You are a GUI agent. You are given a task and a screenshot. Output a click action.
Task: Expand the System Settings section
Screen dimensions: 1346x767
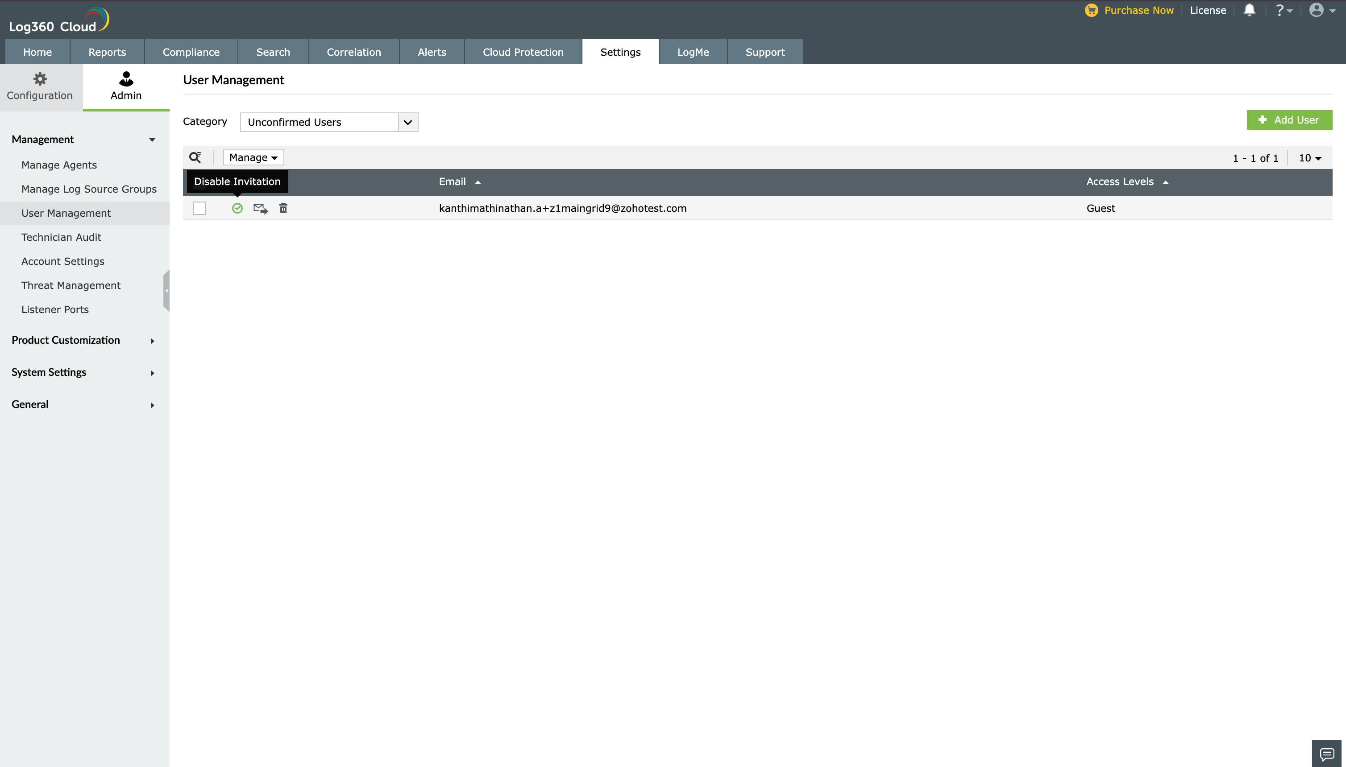pos(83,372)
